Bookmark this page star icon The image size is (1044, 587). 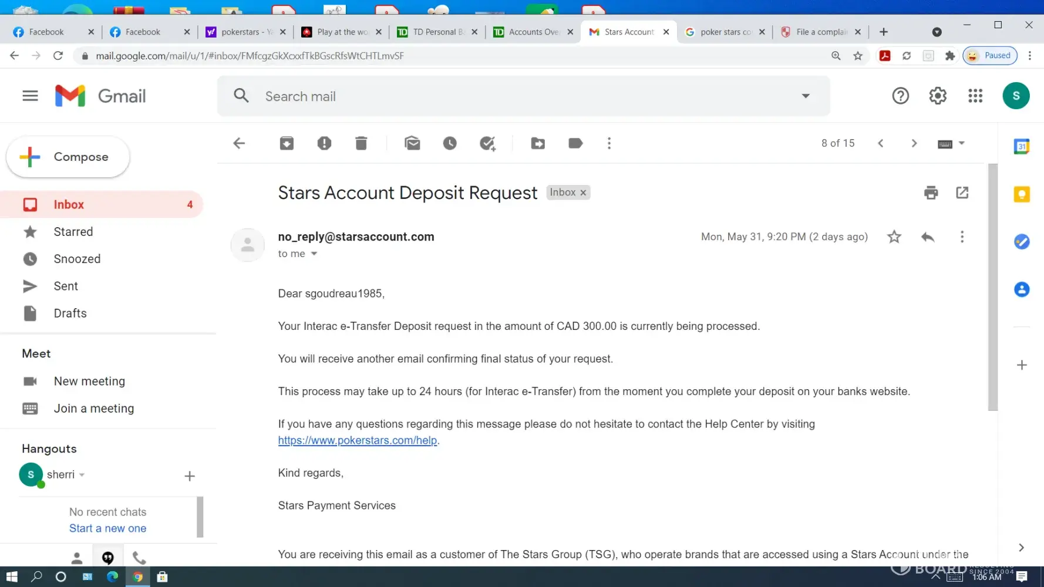(x=858, y=56)
